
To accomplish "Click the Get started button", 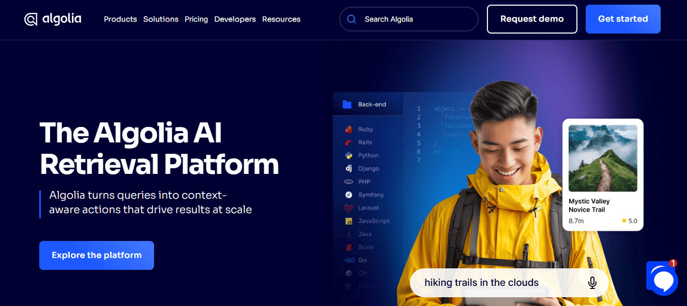I will (x=622, y=19).
